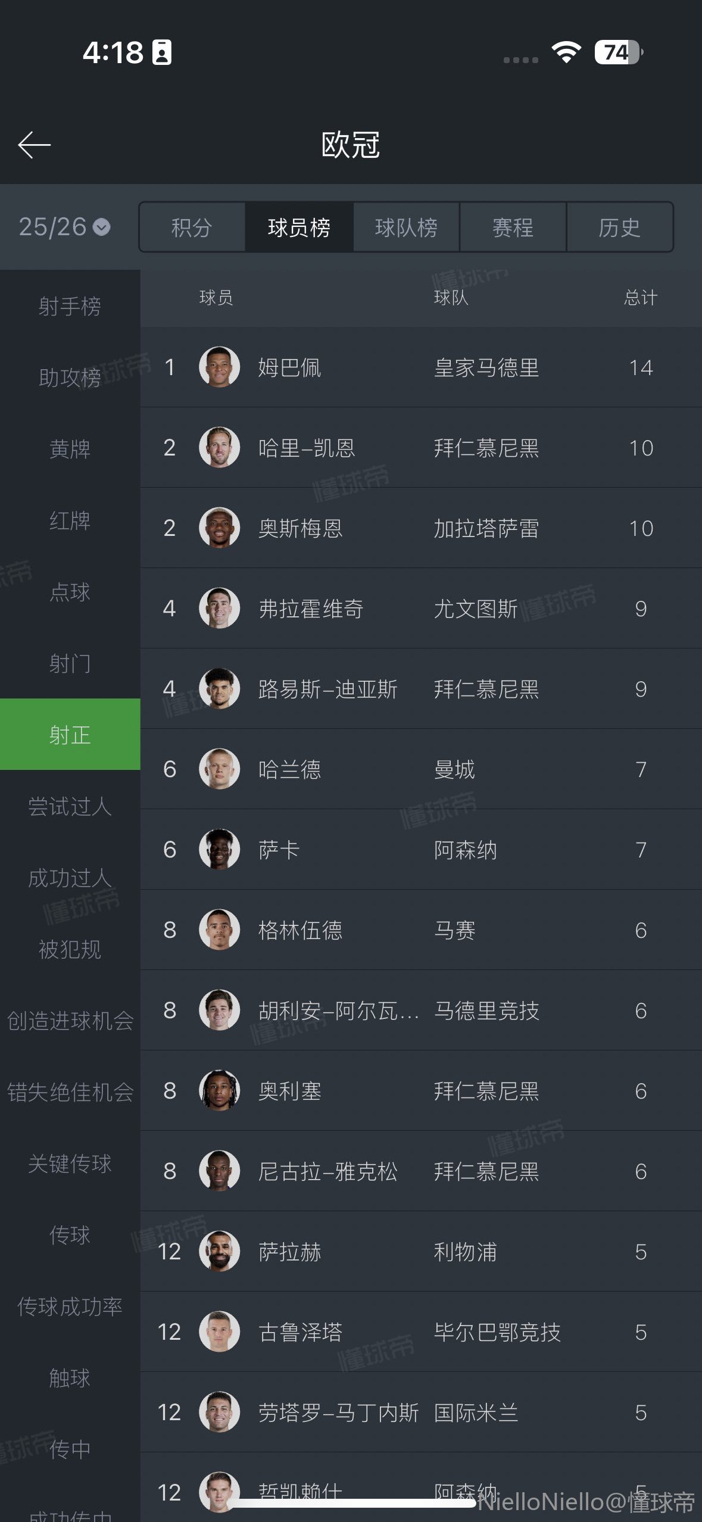The image size is (702, 1522).
Task: Open the 历史 tab
Action: click(619, 227)
